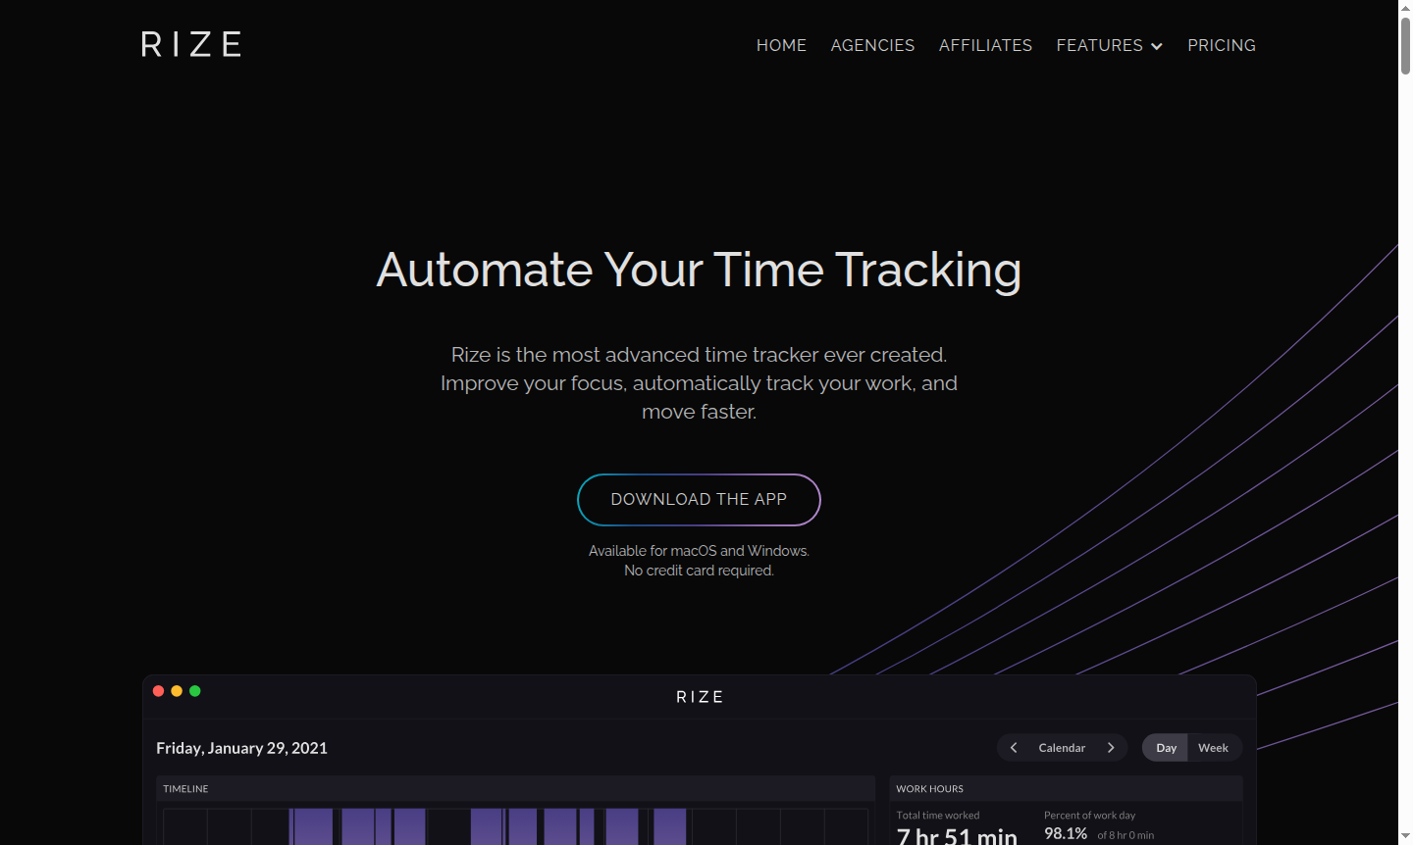Screen dimensions: 1413x845
Task: Click the vertical scrollbar thumb
Action: (1405, 44)
